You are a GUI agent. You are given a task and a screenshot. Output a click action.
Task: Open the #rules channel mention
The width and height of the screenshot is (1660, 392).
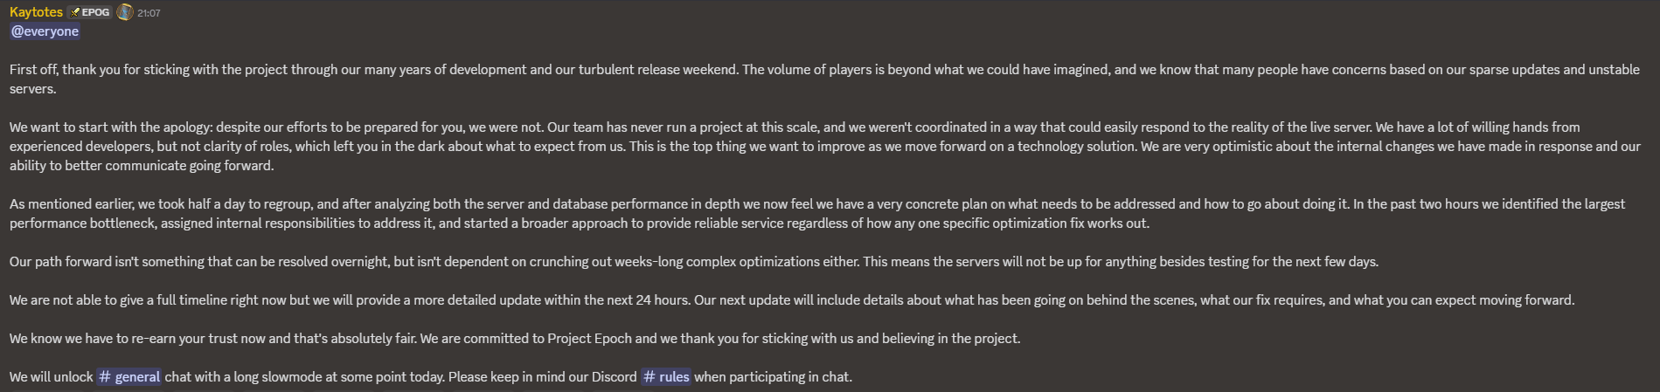point(666,377)
